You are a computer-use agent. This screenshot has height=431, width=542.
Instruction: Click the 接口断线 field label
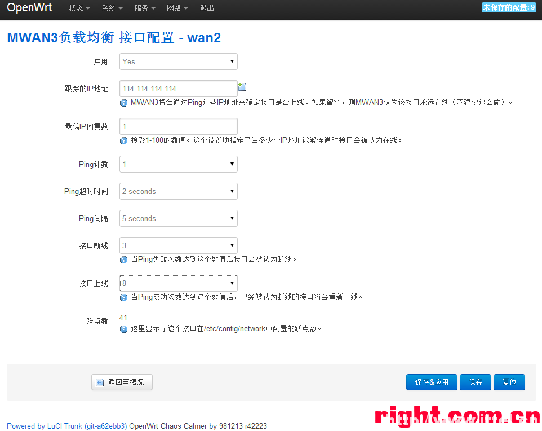[x=94, y=246]
